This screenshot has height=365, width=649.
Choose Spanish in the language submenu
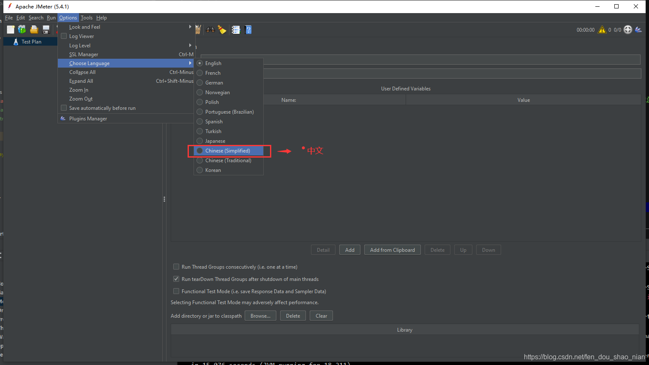tap(229, 122)
